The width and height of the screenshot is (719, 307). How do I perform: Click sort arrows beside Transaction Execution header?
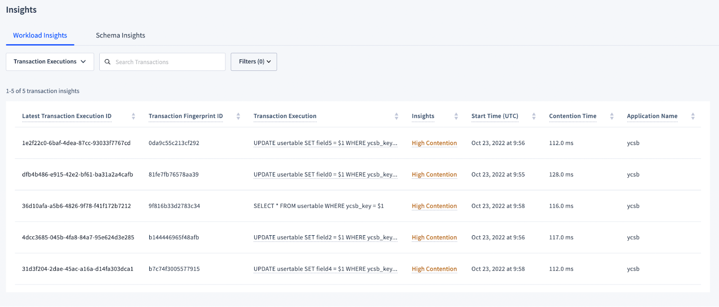(x=396, y=116)
